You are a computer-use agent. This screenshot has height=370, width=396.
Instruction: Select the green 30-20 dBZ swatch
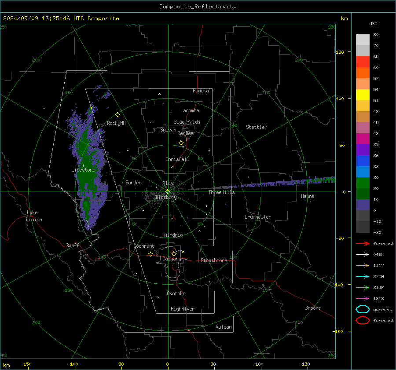click(x=363, y=183)
